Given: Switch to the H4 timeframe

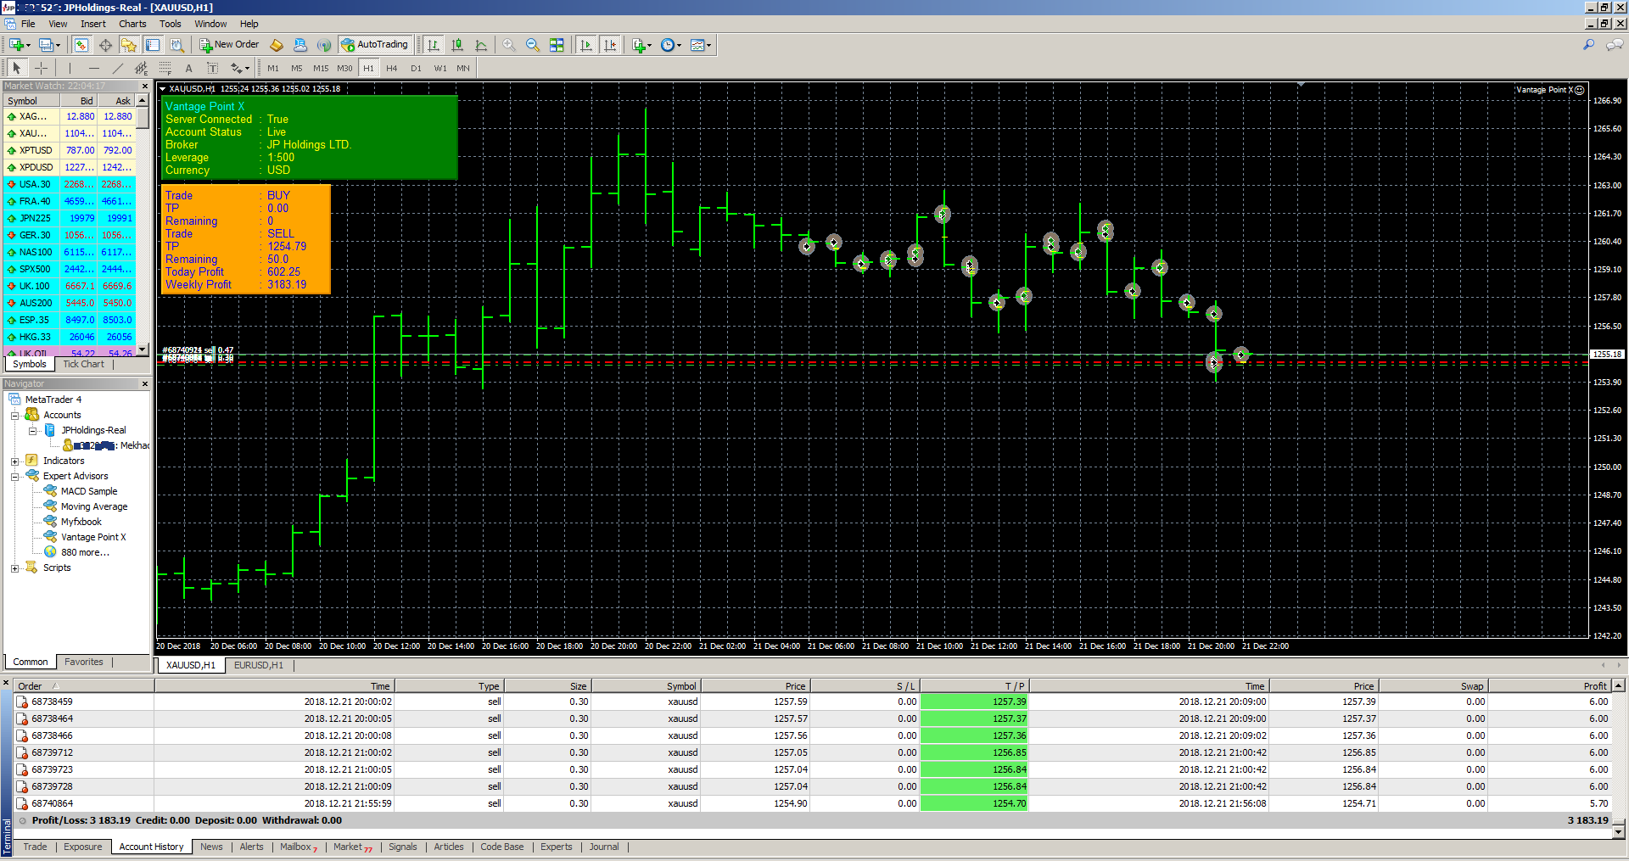Looking at the screenshot, I should (391, 68).
